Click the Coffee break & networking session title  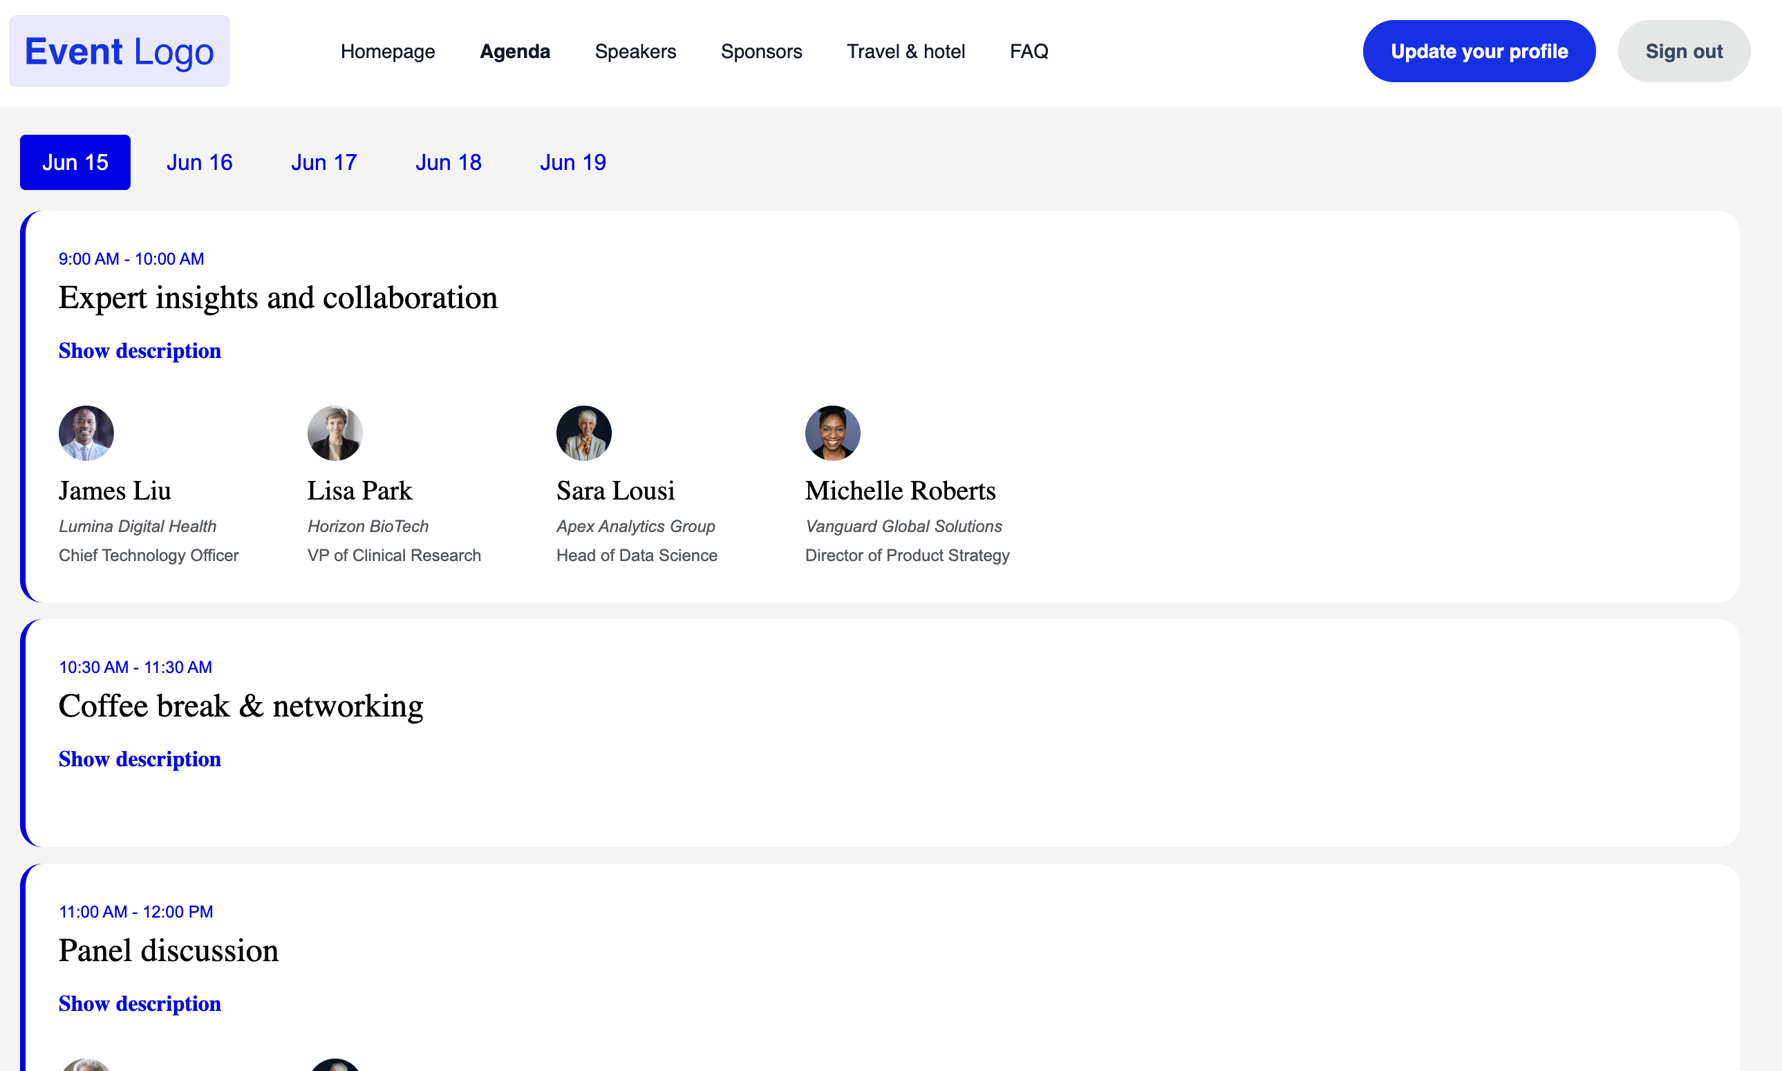[x=241, y=705]
